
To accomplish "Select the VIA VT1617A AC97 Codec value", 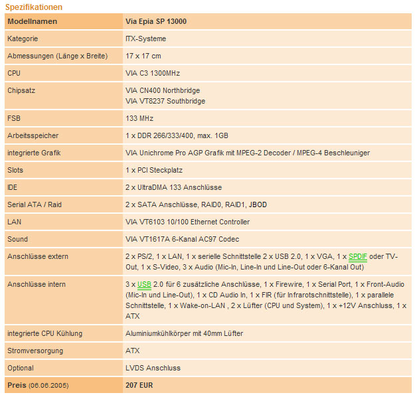I will pos(182,239).
